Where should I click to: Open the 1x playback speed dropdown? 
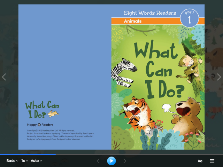click(24, 161)
